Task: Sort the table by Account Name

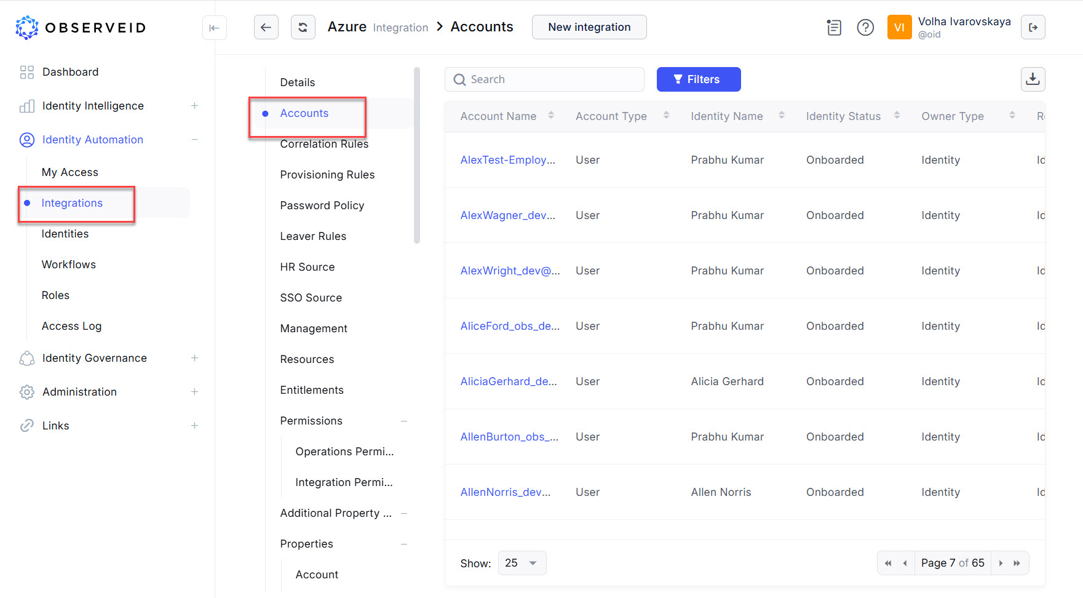Action: tap(550, 115)
